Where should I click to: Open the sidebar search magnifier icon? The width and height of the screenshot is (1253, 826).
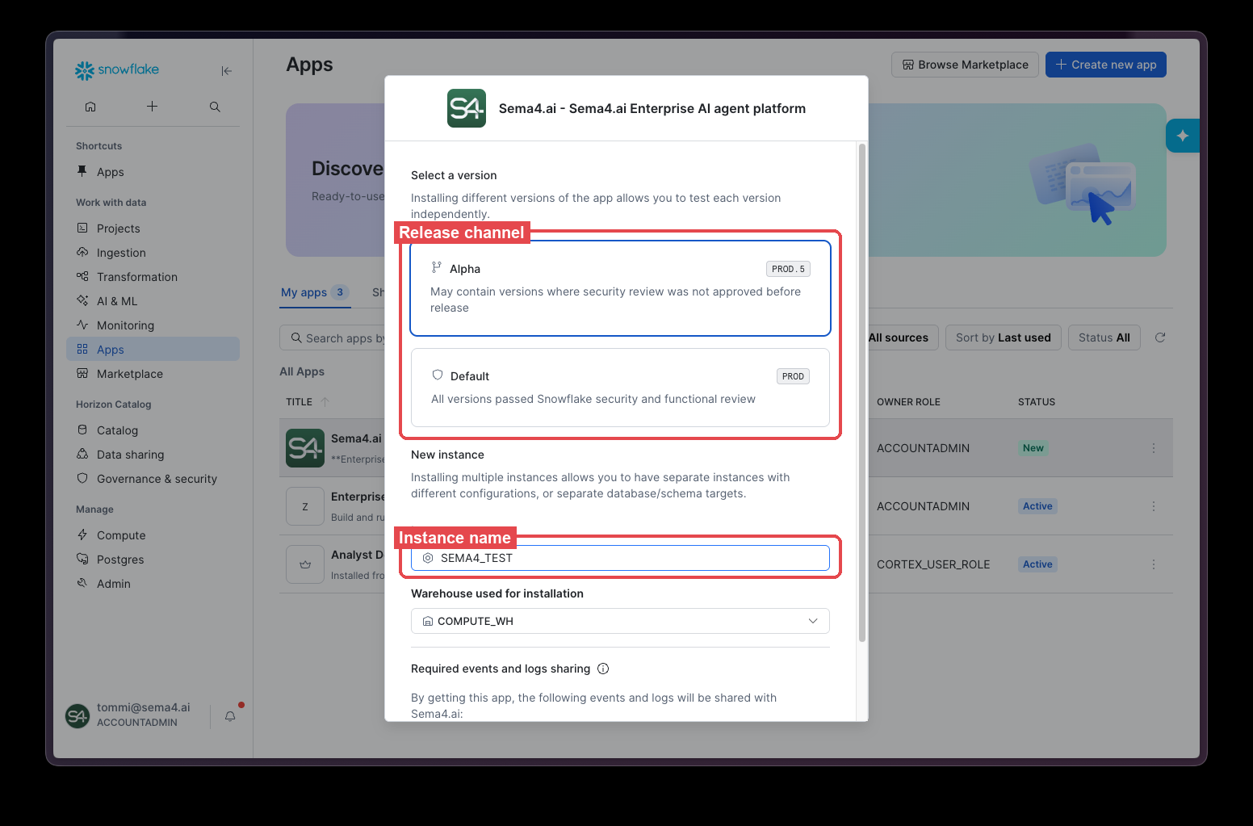pyautogui.click(x=215, y=107)
